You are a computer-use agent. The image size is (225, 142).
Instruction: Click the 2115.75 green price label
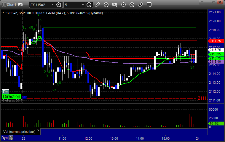[216, 58]
